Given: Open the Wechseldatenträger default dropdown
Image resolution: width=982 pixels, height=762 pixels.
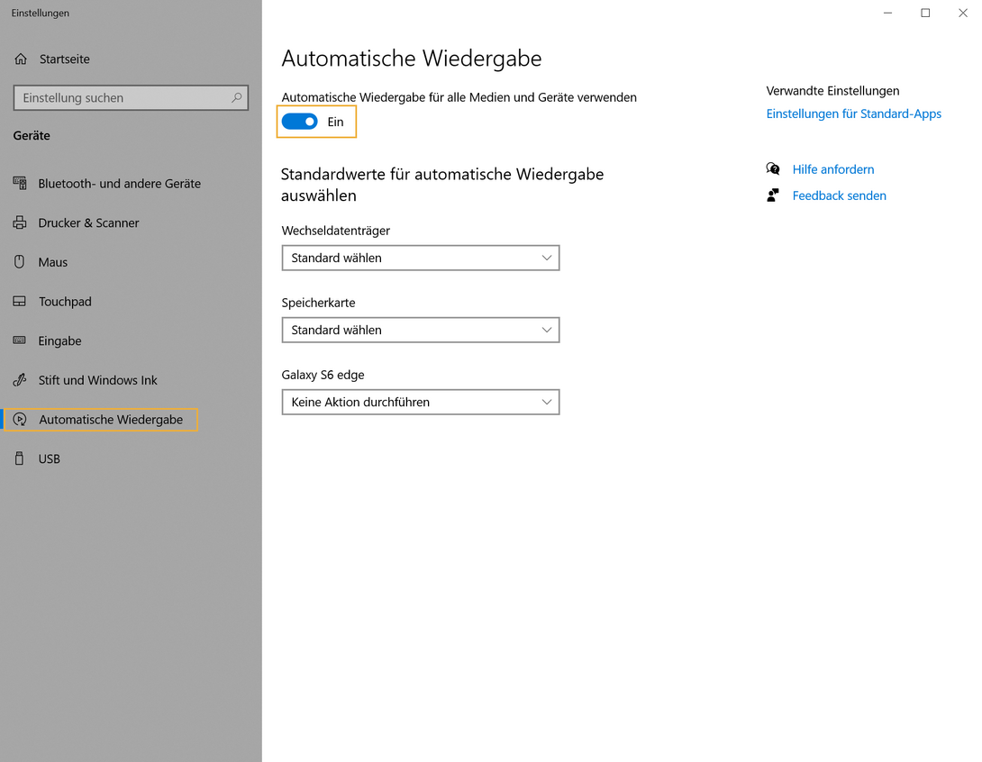Looking at the screenshot, I should click(421, 258).
